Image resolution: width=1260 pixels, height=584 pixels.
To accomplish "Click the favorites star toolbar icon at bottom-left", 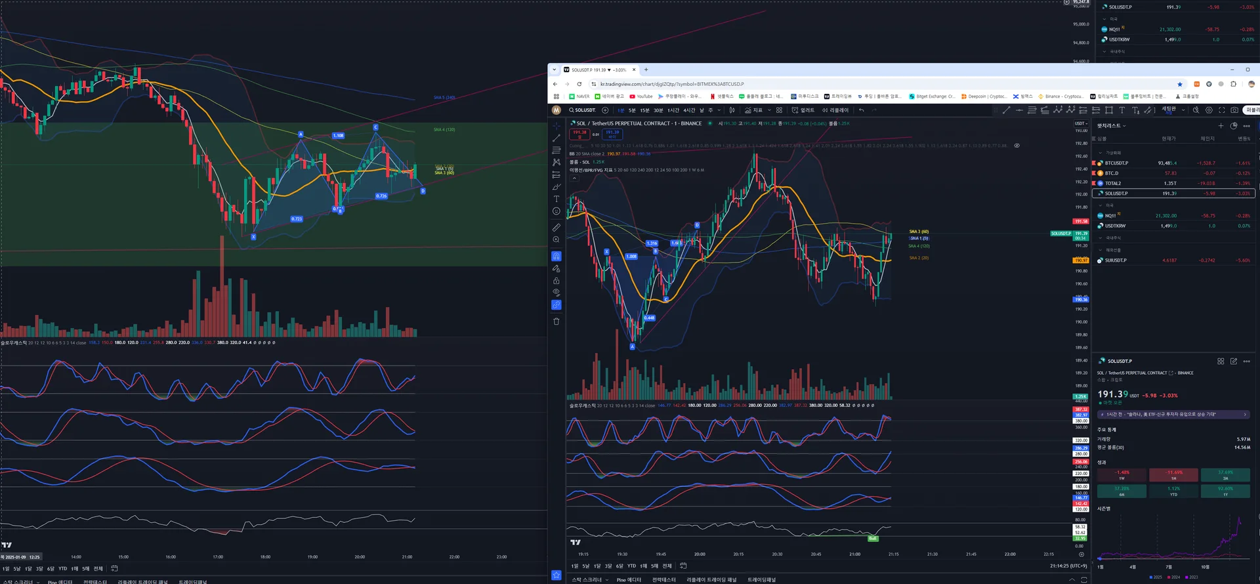I will (x=556, y=575).
